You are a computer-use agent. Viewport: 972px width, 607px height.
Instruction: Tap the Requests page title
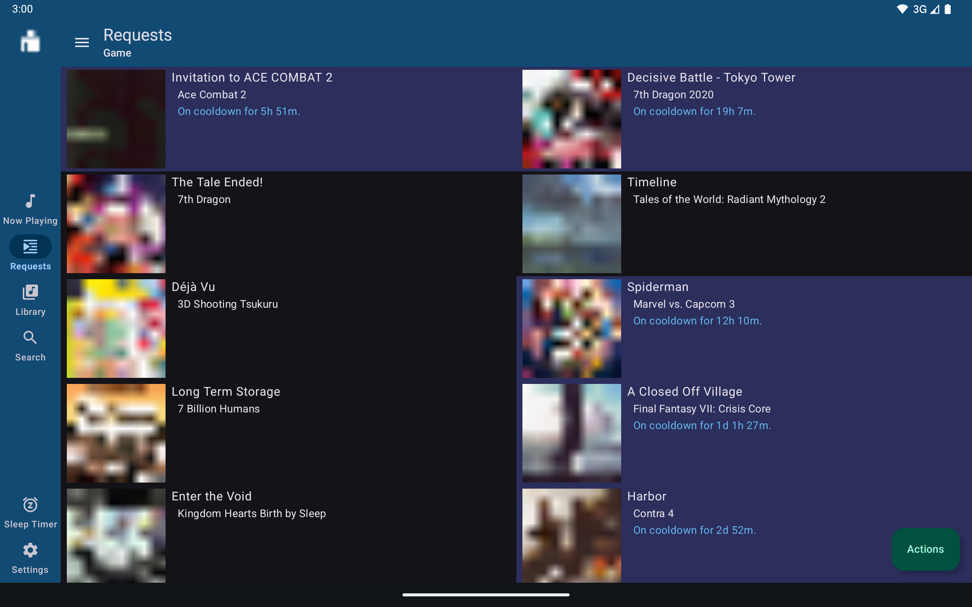click(137, 35)
